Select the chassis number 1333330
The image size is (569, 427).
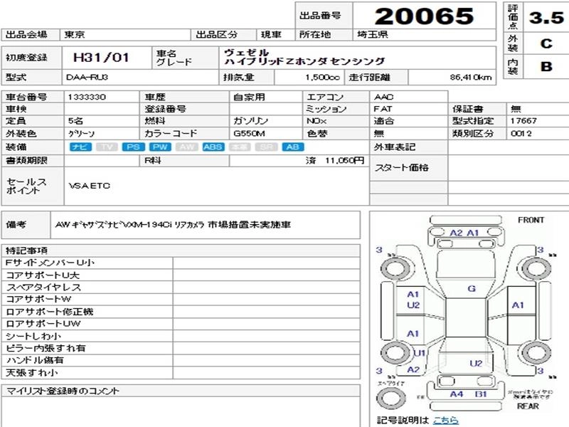(87, 97)
